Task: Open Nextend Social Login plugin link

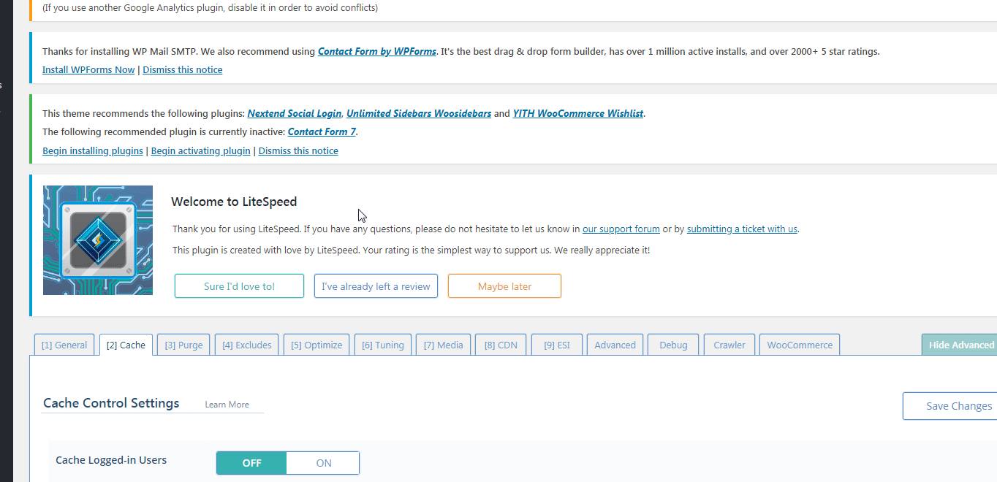Action: click(295, 113)
